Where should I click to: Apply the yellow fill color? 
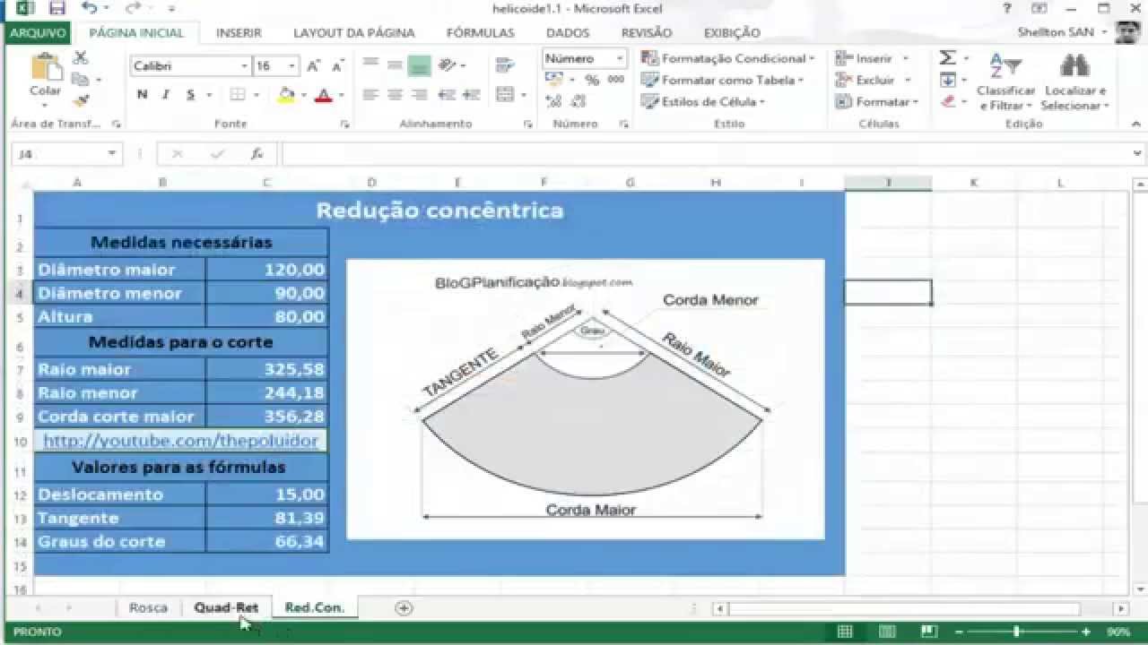coord(286,95)
